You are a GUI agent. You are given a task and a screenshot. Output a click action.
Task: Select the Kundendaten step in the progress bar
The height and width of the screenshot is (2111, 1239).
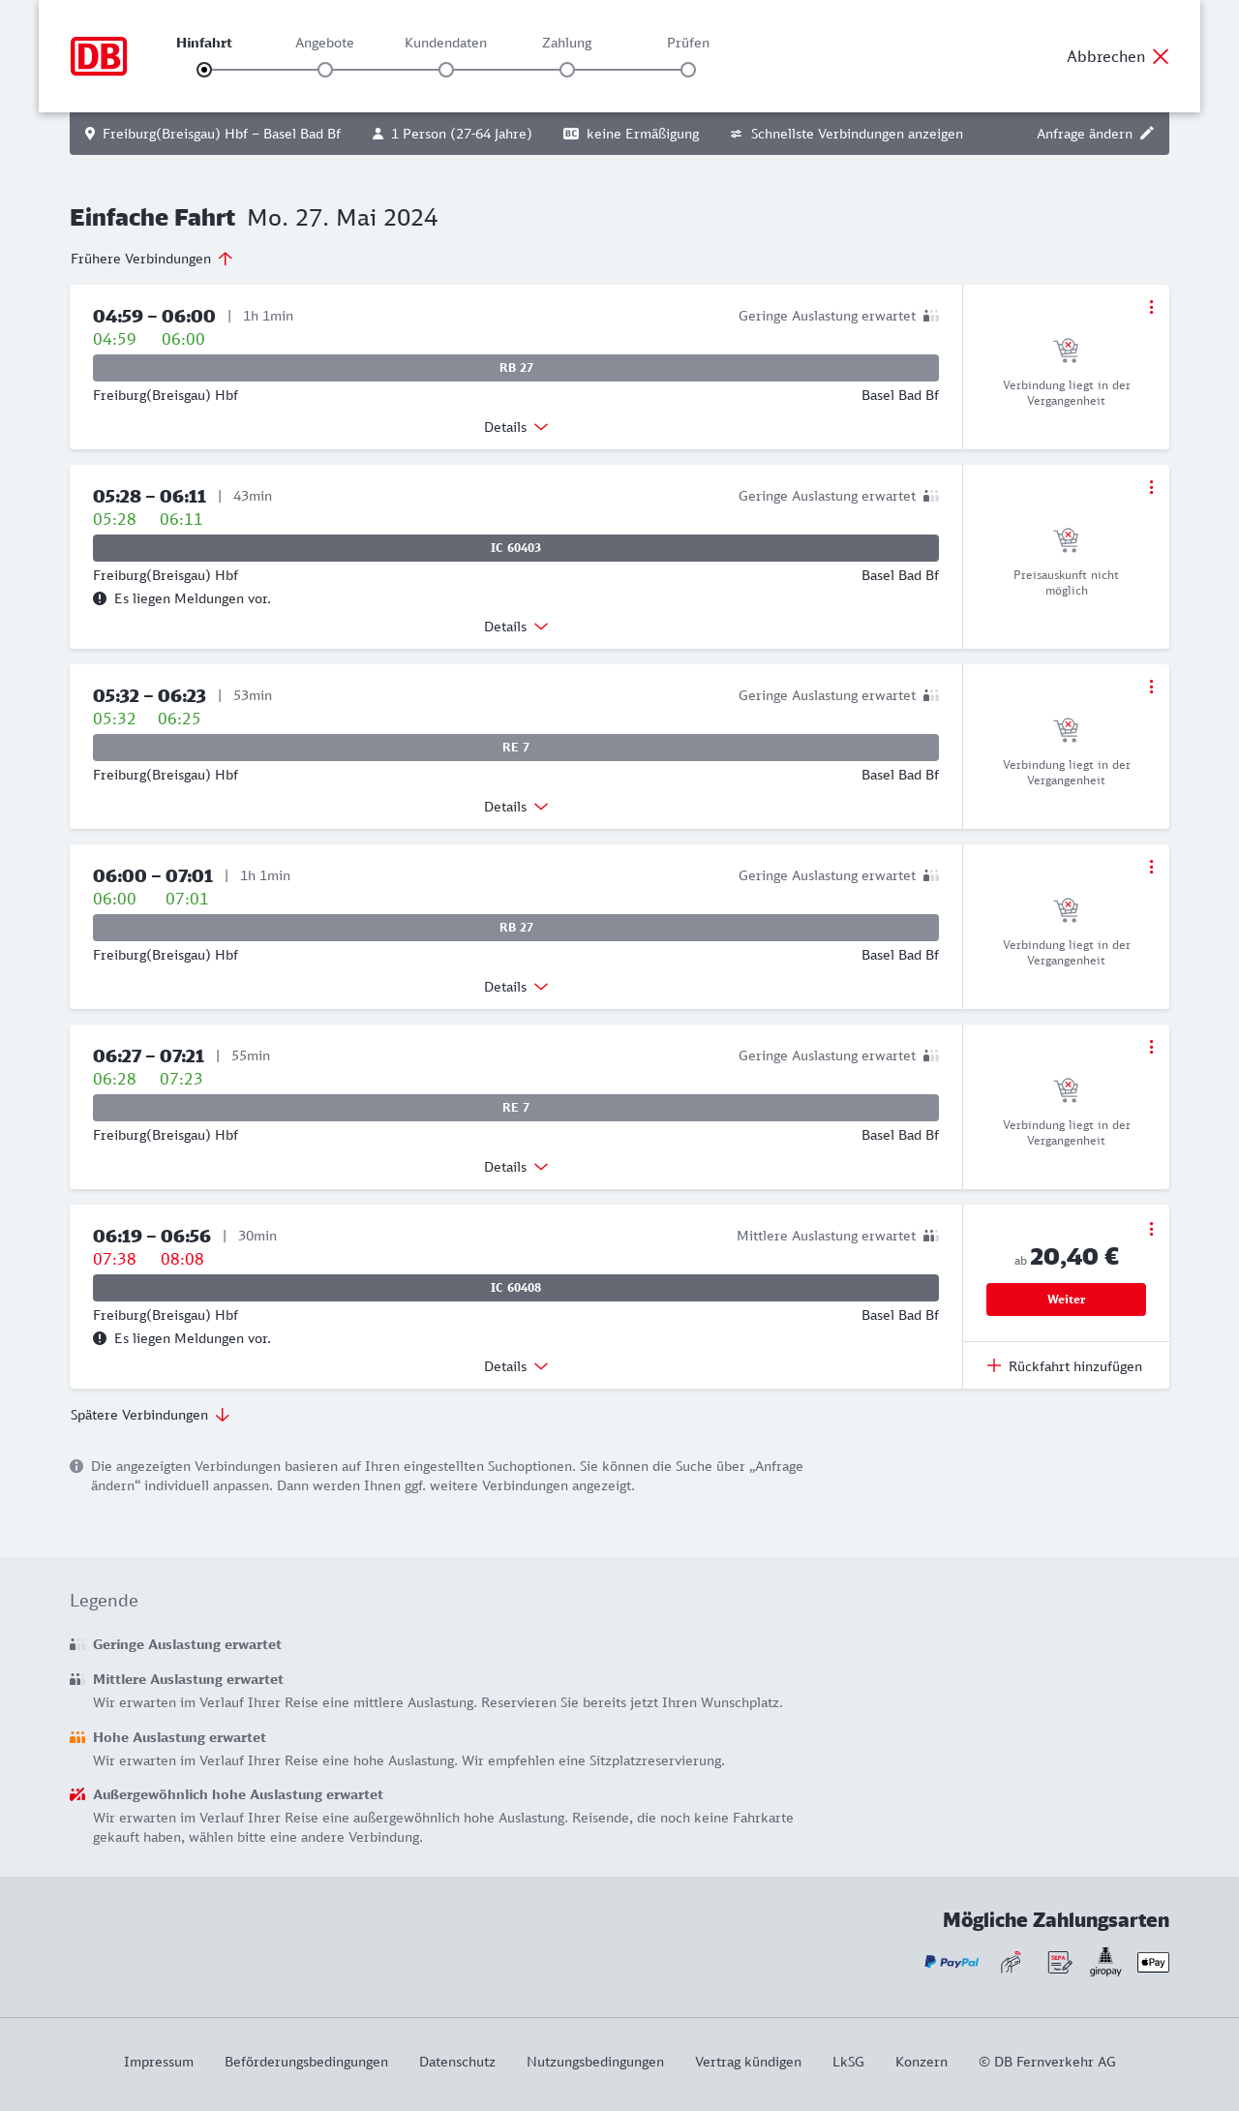click(x=446, y=70)
